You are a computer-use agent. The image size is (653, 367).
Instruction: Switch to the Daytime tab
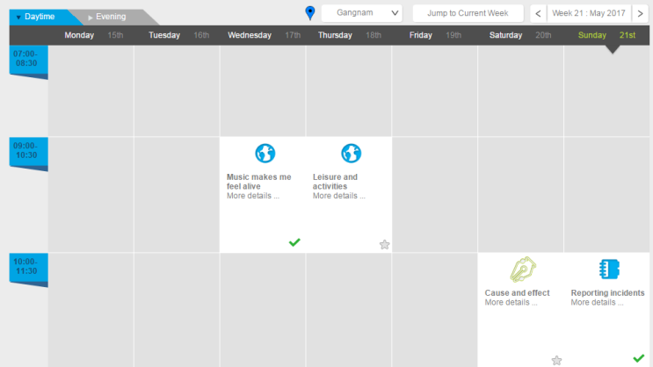(x=40, y=17)
